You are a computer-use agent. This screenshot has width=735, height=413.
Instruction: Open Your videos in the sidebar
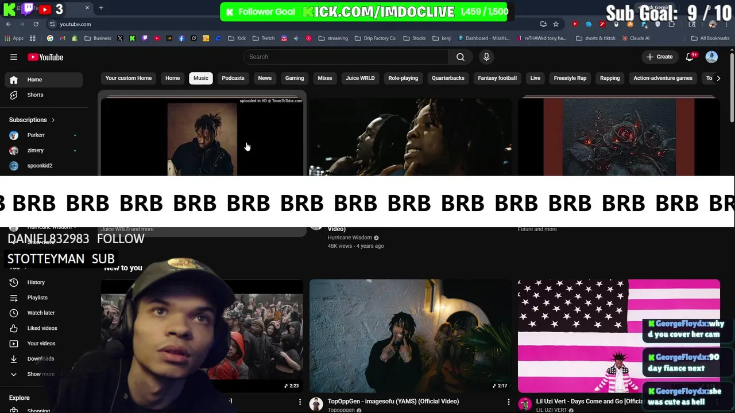point(44,344)
